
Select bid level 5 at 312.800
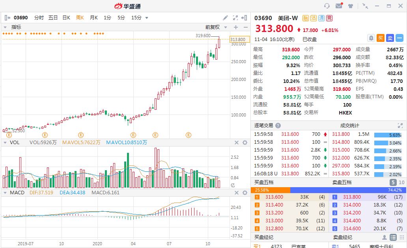coord(290,229)
